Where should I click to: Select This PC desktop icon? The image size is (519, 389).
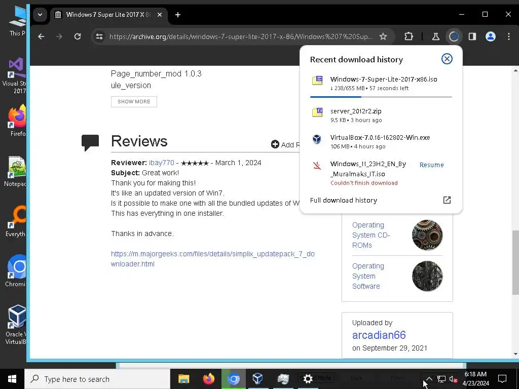(17, 21)
